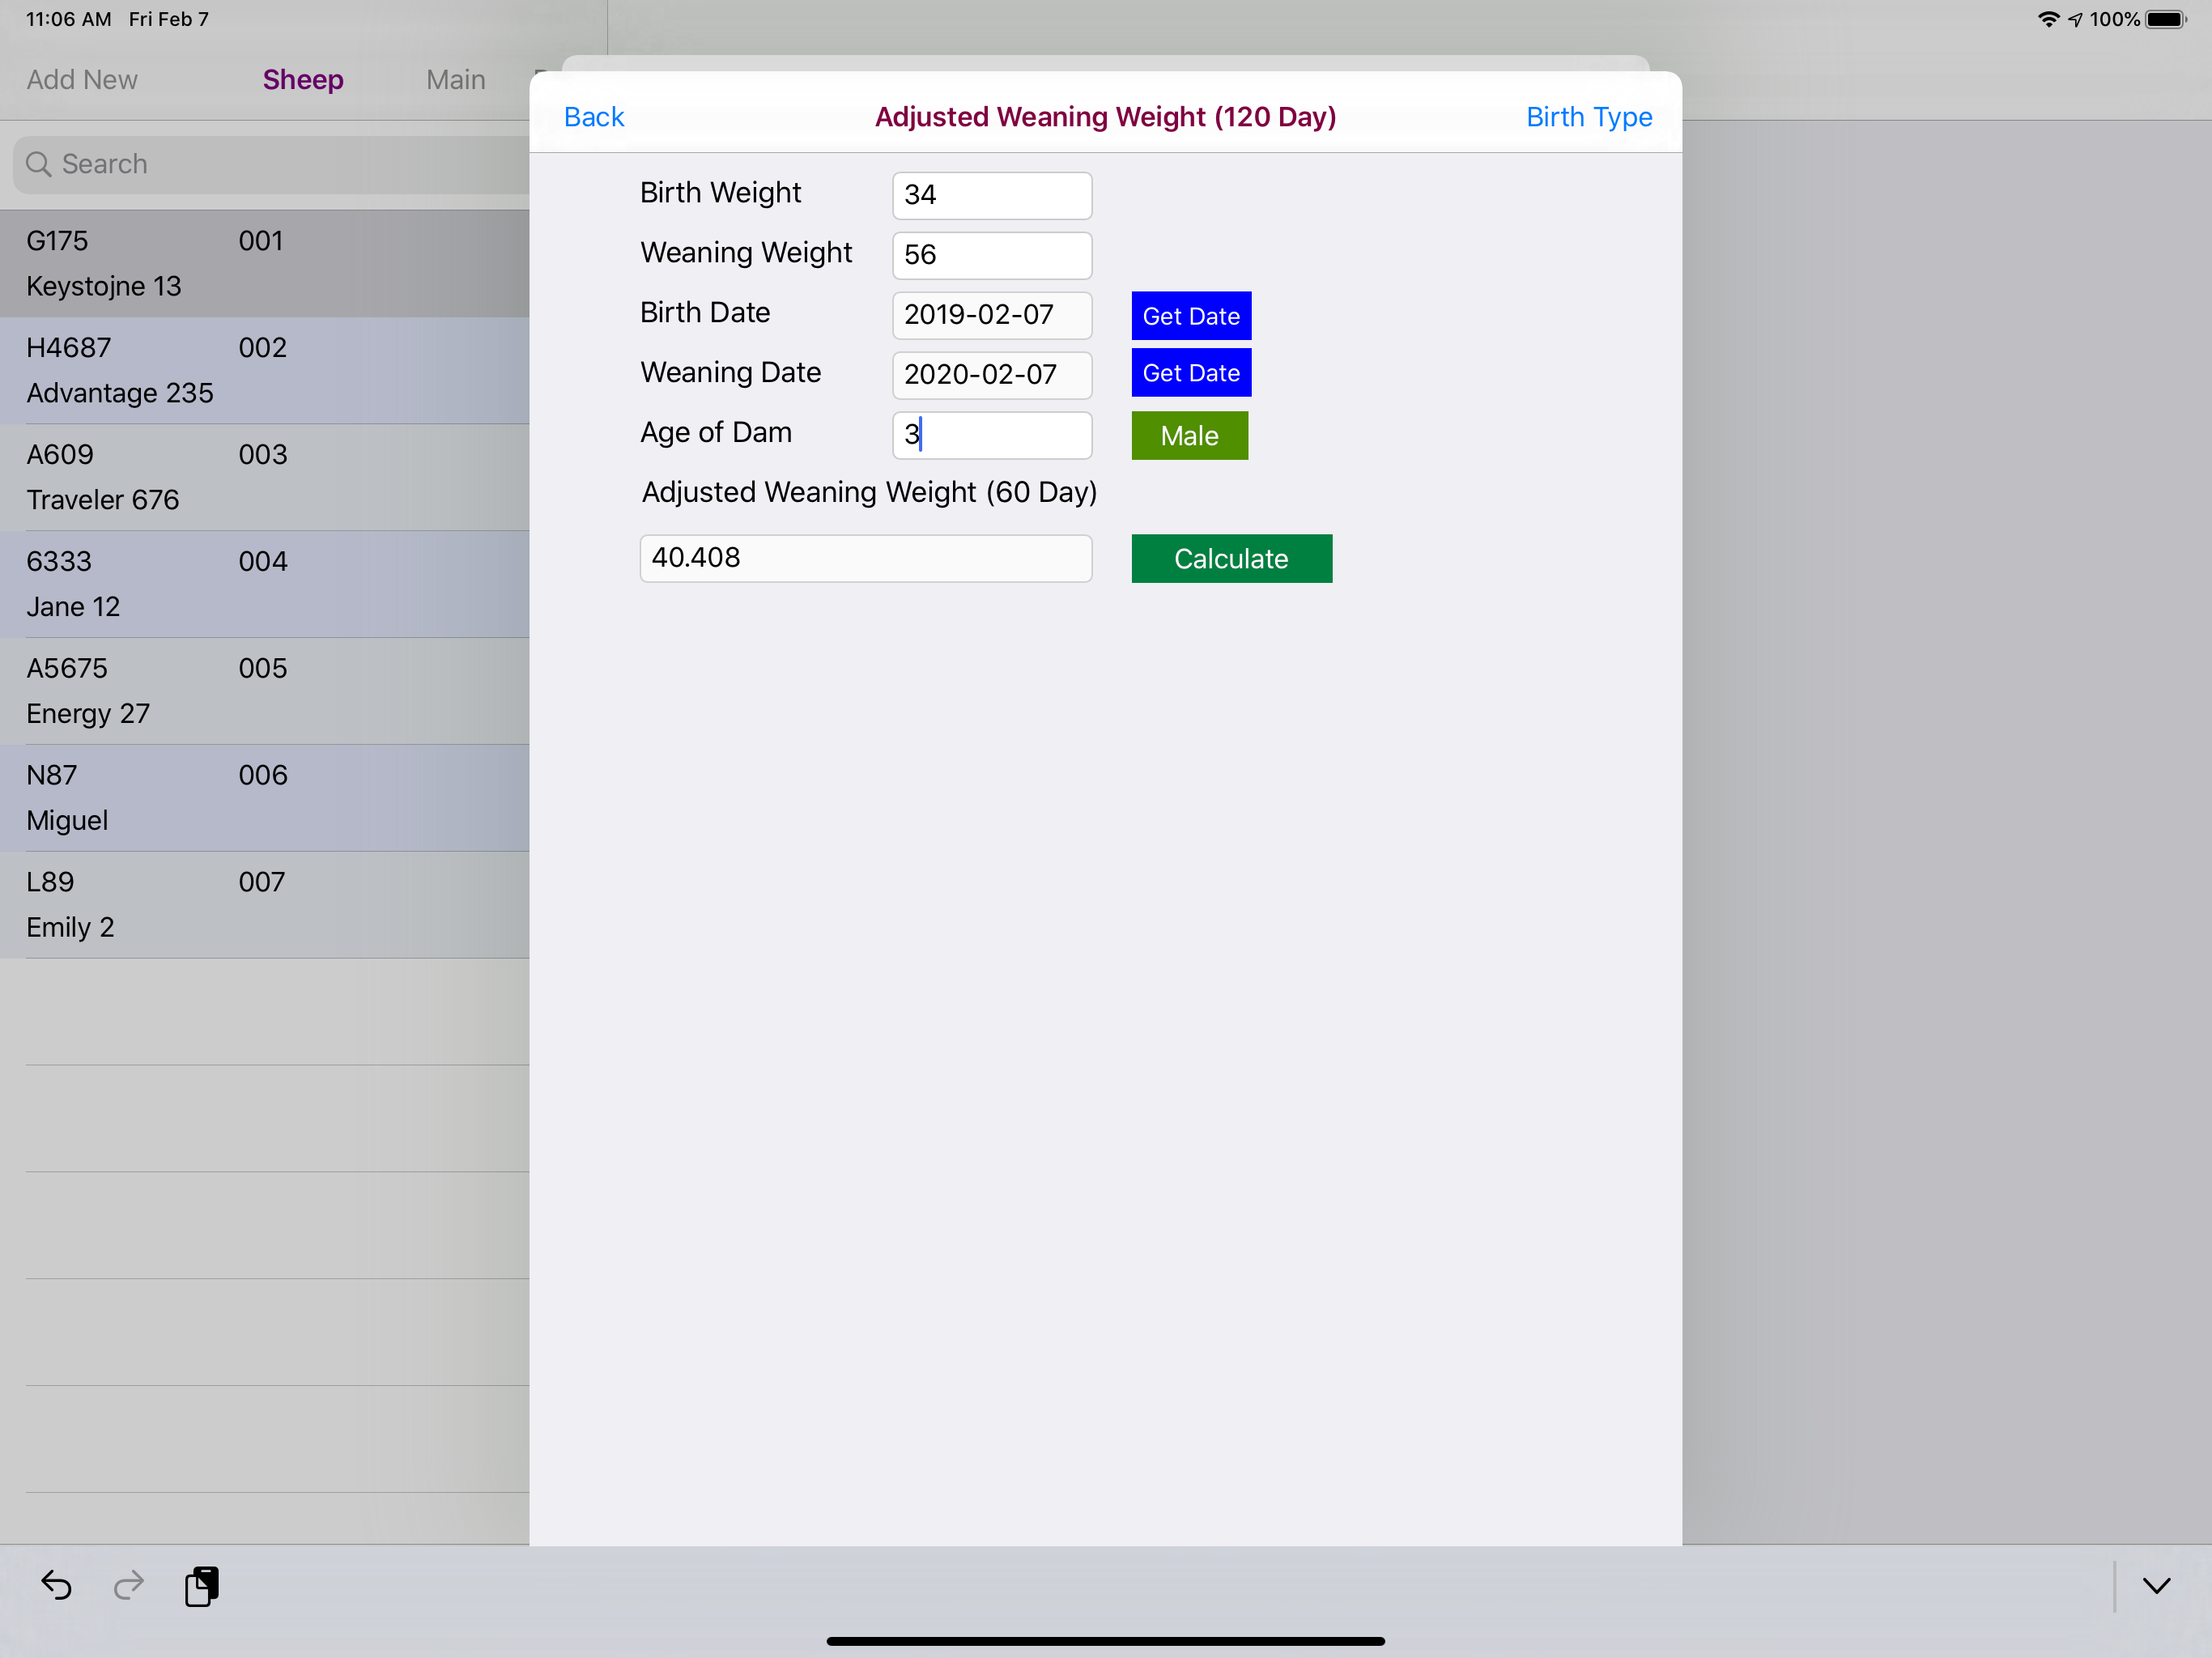Tap the location arrow icon in the status bar
Image resolution: width=2212 pixels, height=1658 pixels.
click(2076, 18)
